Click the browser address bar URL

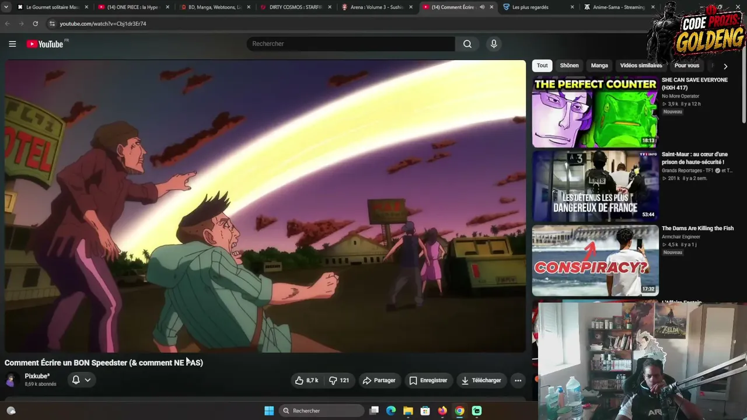pos(103,23)
